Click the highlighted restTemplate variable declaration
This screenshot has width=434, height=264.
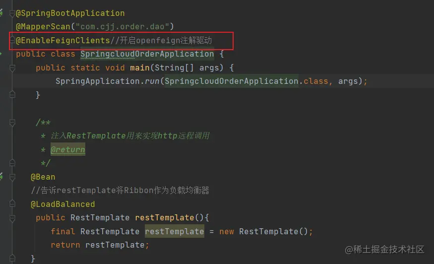pos(175,232)
